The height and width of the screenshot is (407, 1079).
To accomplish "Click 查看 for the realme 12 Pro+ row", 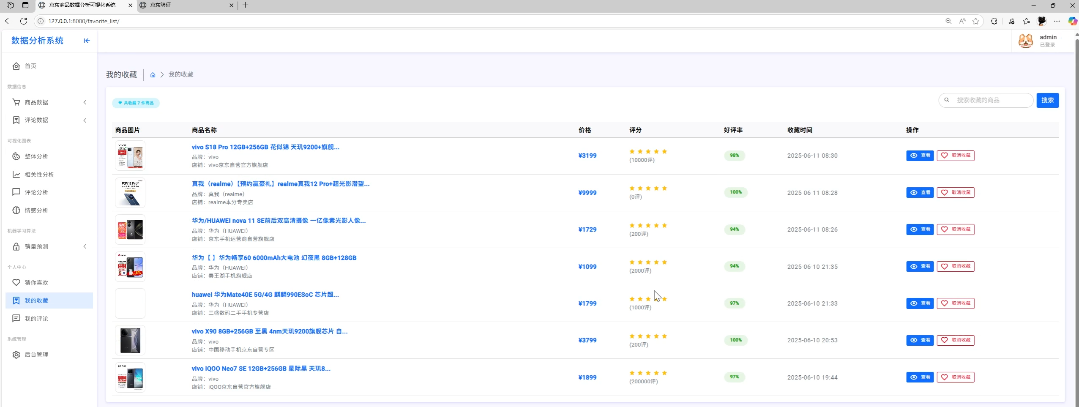I will coord(920,193).
